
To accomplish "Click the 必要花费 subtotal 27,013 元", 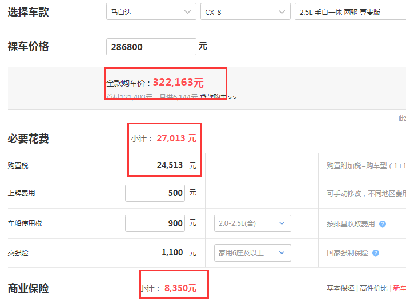I will (176, 138).
